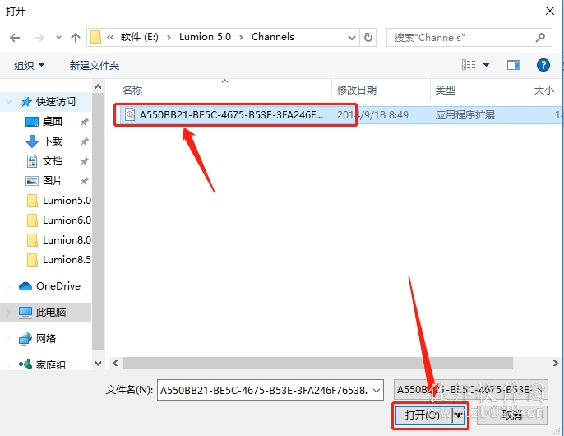The width and height of the screenshot is (564, 436).
Task: Click the horizontal scrollbar thumb
Action: click(317, 363)
